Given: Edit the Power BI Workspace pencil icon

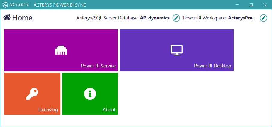Looking at the screenshot, I should click(263, 18).
